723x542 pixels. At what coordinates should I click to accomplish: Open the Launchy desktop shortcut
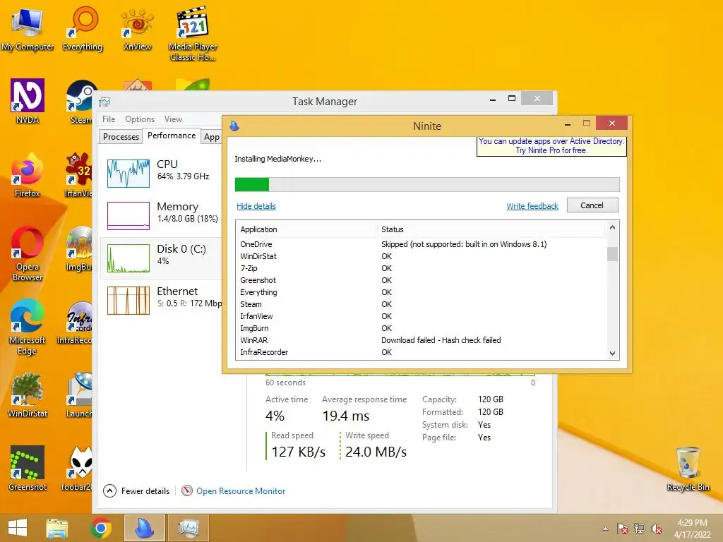click(x=78, y=395)
